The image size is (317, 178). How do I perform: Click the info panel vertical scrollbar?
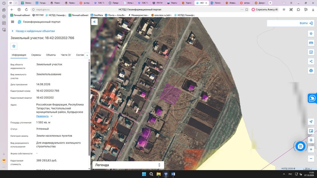tap(89, 108)
